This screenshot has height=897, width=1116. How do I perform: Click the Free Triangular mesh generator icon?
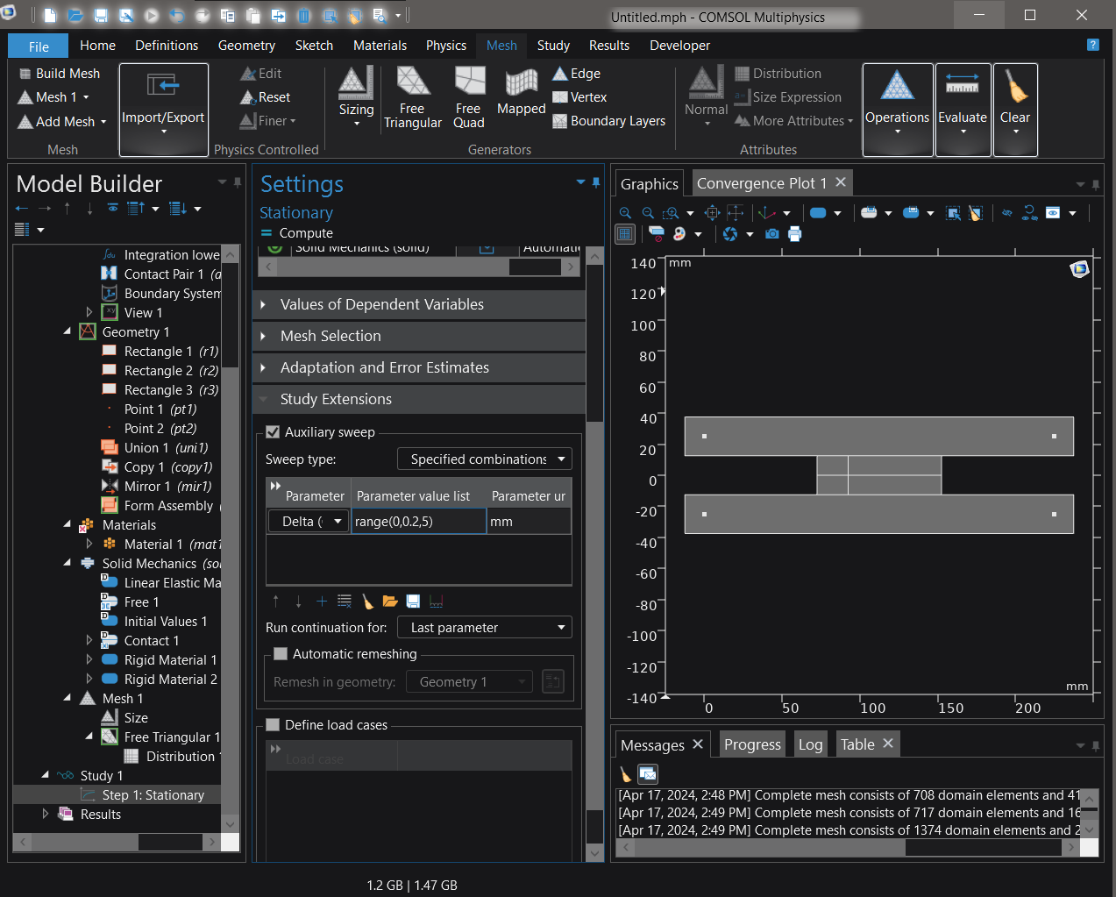pos(412,82)
